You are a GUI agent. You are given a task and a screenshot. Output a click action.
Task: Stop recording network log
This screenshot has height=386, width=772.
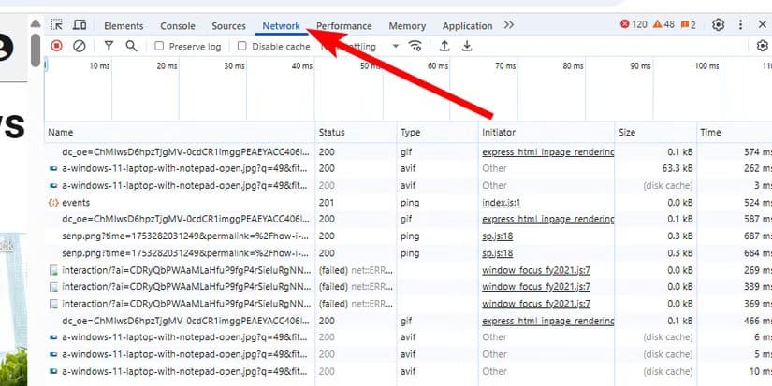point(57,46)
